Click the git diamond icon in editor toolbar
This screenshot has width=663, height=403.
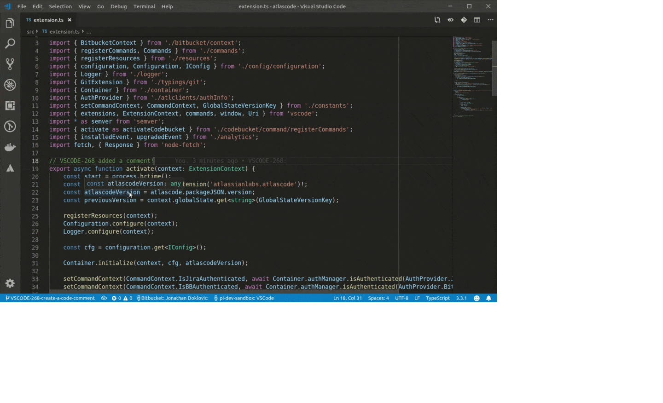pos(464,20)
